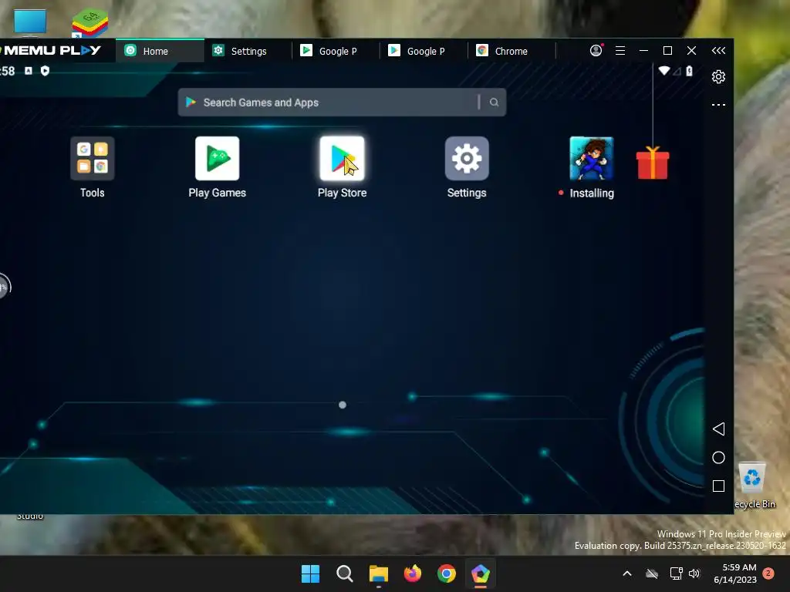This screenshot has width=790, height=592.
Task: Open the Play Store app
Action: pos(342,158)
